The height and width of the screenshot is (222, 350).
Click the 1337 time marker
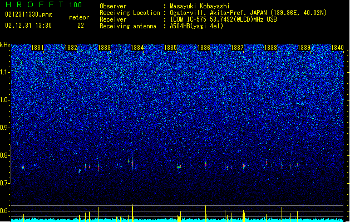(237, 48)
